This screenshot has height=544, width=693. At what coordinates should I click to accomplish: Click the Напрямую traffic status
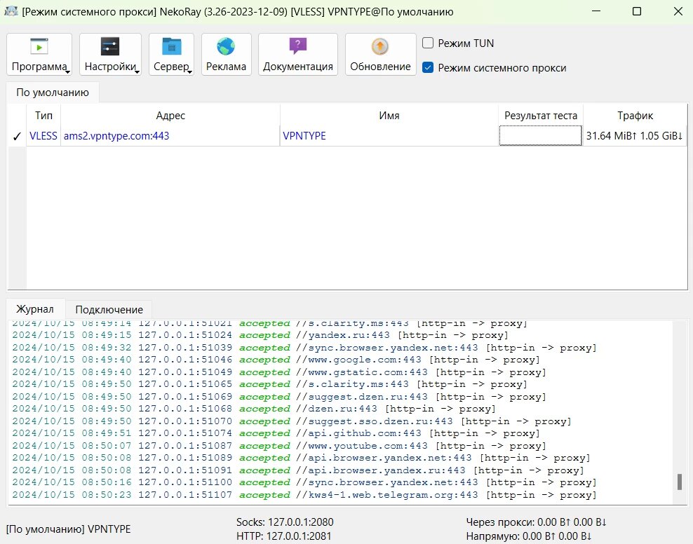529,536
